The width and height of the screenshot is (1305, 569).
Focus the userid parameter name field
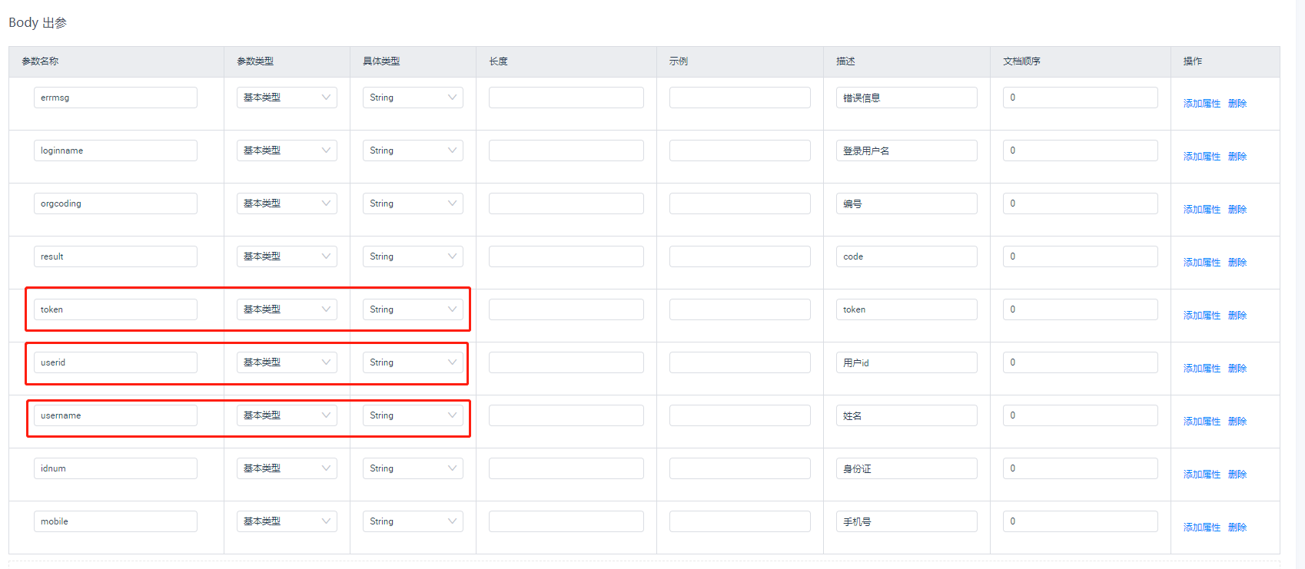point(115,362)
